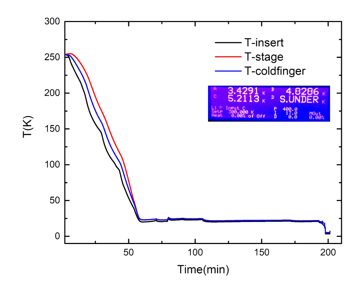Click the 3.4291 K channel A reading
358x283 pixels.
246,91
